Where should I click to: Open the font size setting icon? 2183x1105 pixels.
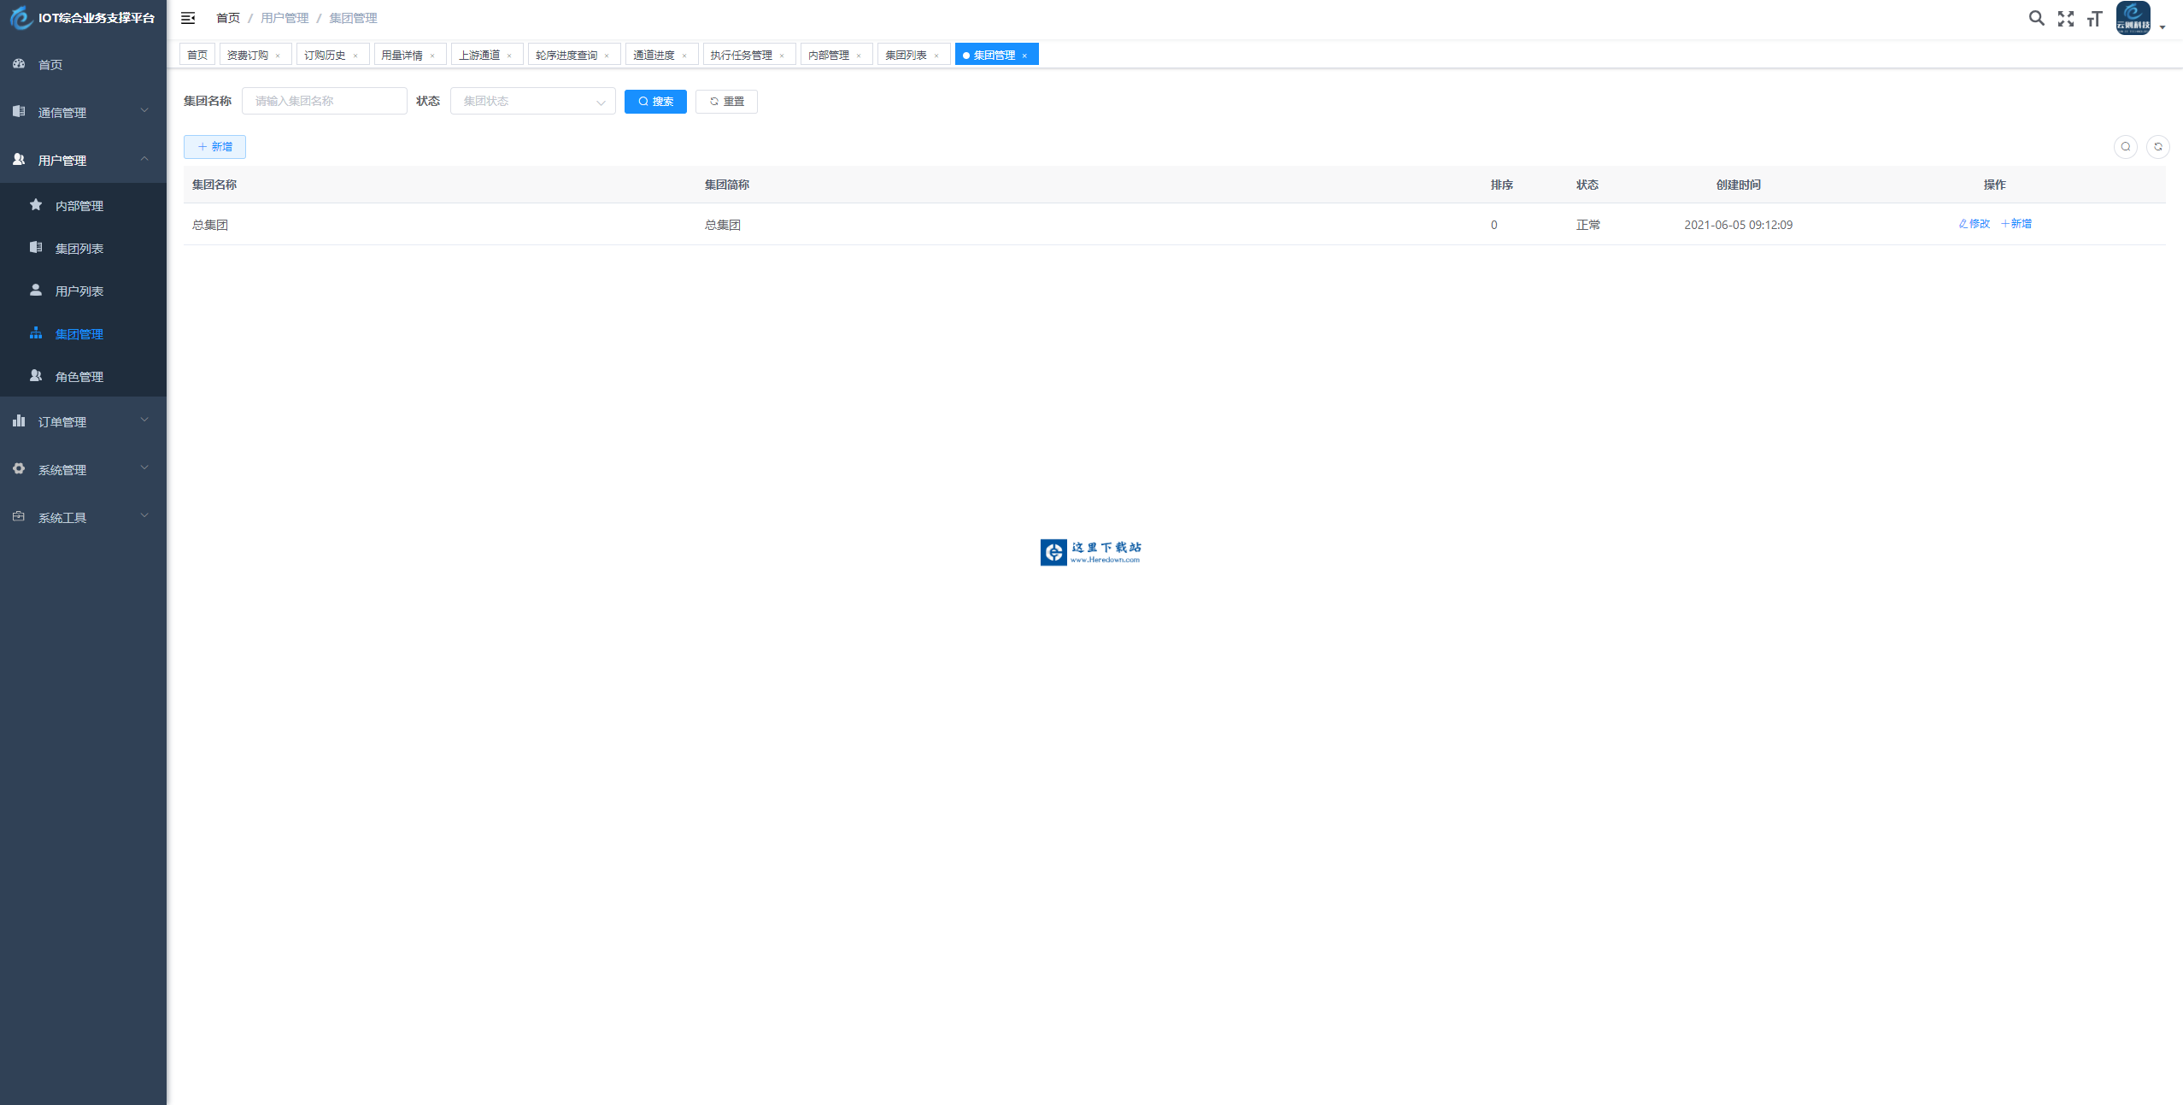coord(2093,19)
